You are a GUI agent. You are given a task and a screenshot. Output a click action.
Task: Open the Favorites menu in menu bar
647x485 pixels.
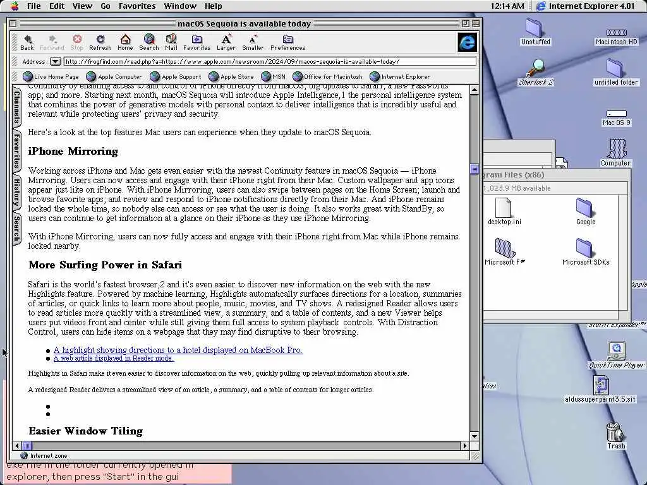(137, 6)
